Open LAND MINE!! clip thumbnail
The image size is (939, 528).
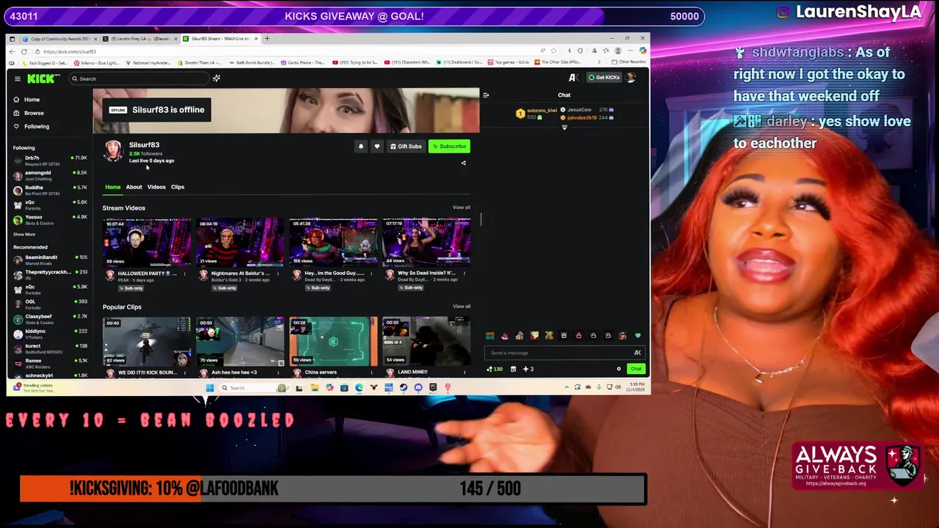pyautogui.click(x=426, y=341)
